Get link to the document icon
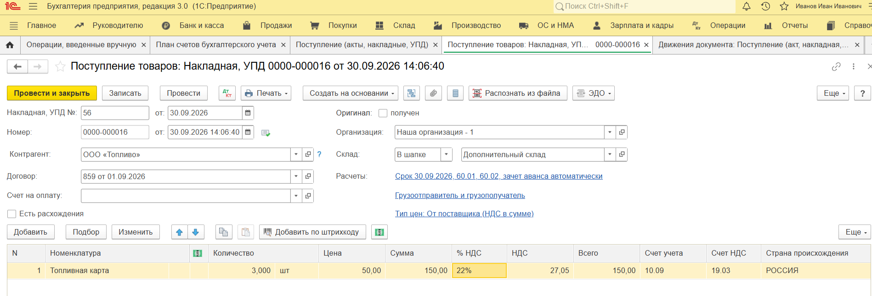Screen dimensions: 872x296 click(x=836, y=66)
